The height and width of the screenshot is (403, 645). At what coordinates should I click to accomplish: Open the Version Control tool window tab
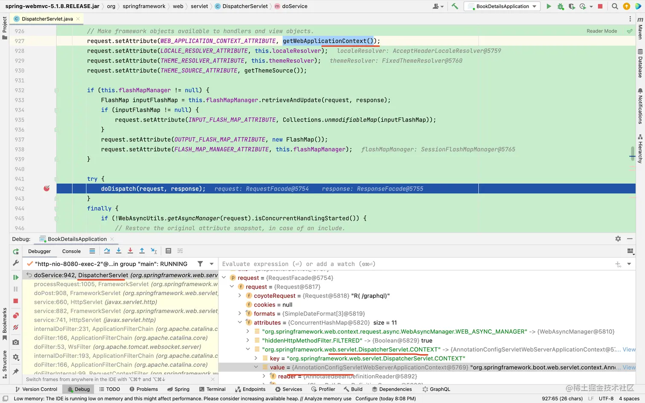coord(36,389)
